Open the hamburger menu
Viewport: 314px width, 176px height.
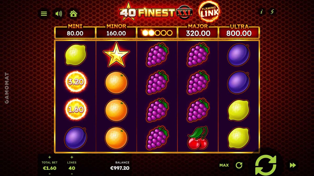click(x=44, y=14)
